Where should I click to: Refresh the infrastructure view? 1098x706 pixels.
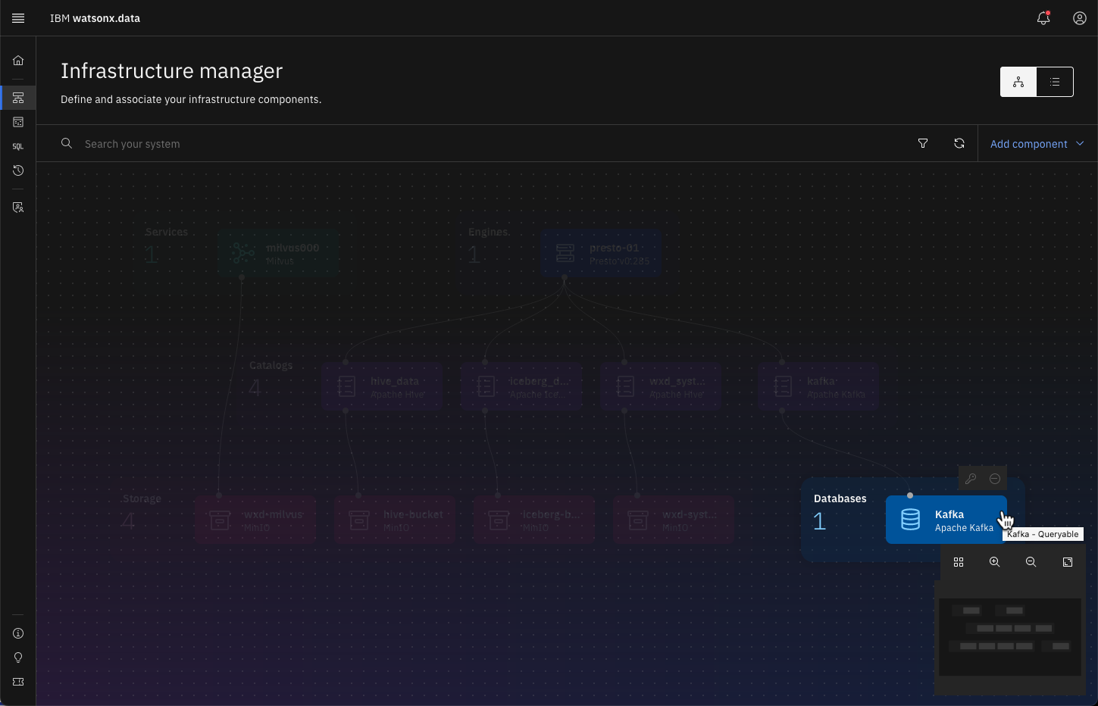click(959, 143)
